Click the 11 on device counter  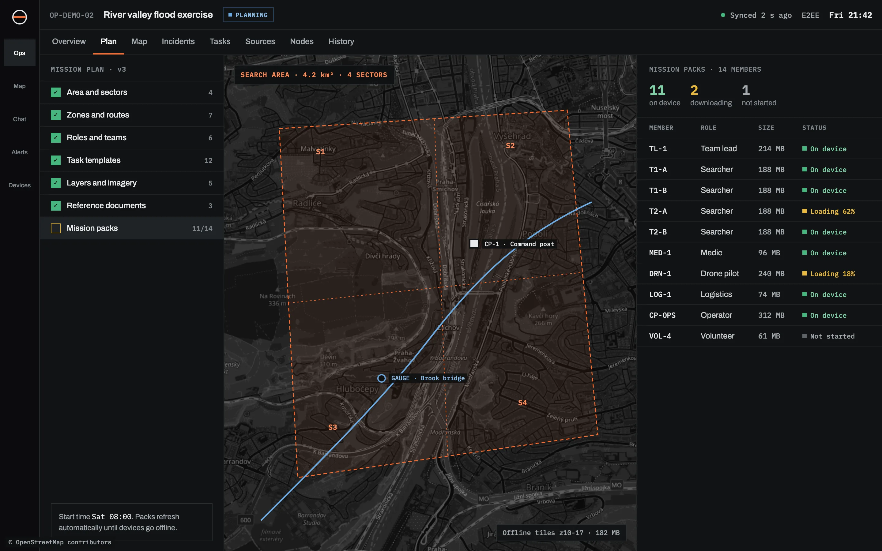[665, 95]
